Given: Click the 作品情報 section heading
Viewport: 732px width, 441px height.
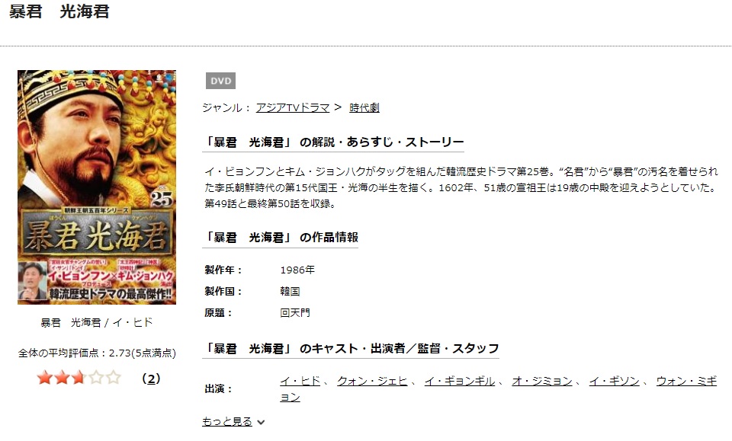Looking at the screenshot, I should click(281, 238).
